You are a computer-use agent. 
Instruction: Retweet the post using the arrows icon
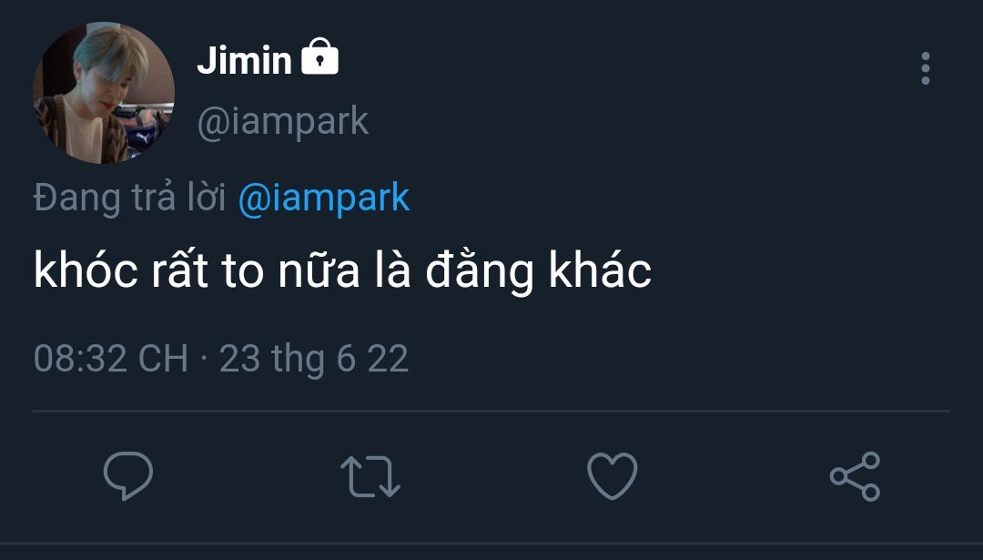[x=370, y=476]
